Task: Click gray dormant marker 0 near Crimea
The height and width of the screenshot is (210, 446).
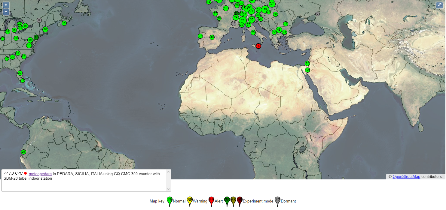Action: (x=317, y=14)
